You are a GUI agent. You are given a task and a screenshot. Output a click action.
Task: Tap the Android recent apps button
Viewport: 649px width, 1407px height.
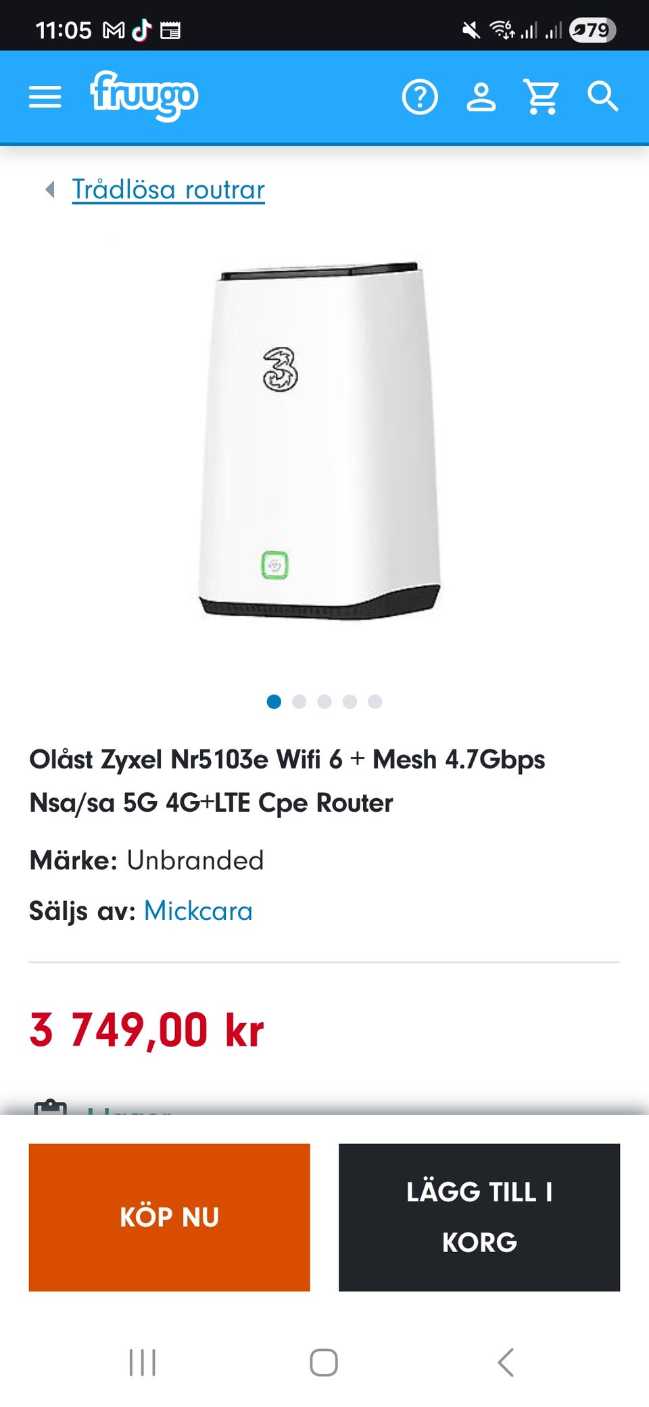[143, 1362]
